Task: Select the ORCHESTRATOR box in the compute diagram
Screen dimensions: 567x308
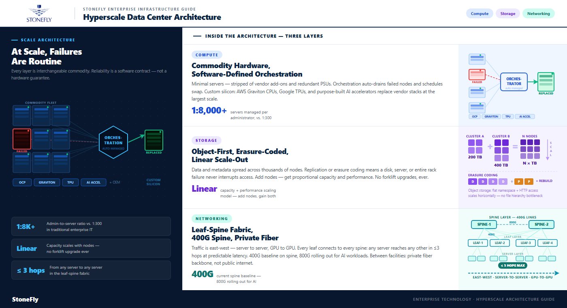Action: coord(514,82)
